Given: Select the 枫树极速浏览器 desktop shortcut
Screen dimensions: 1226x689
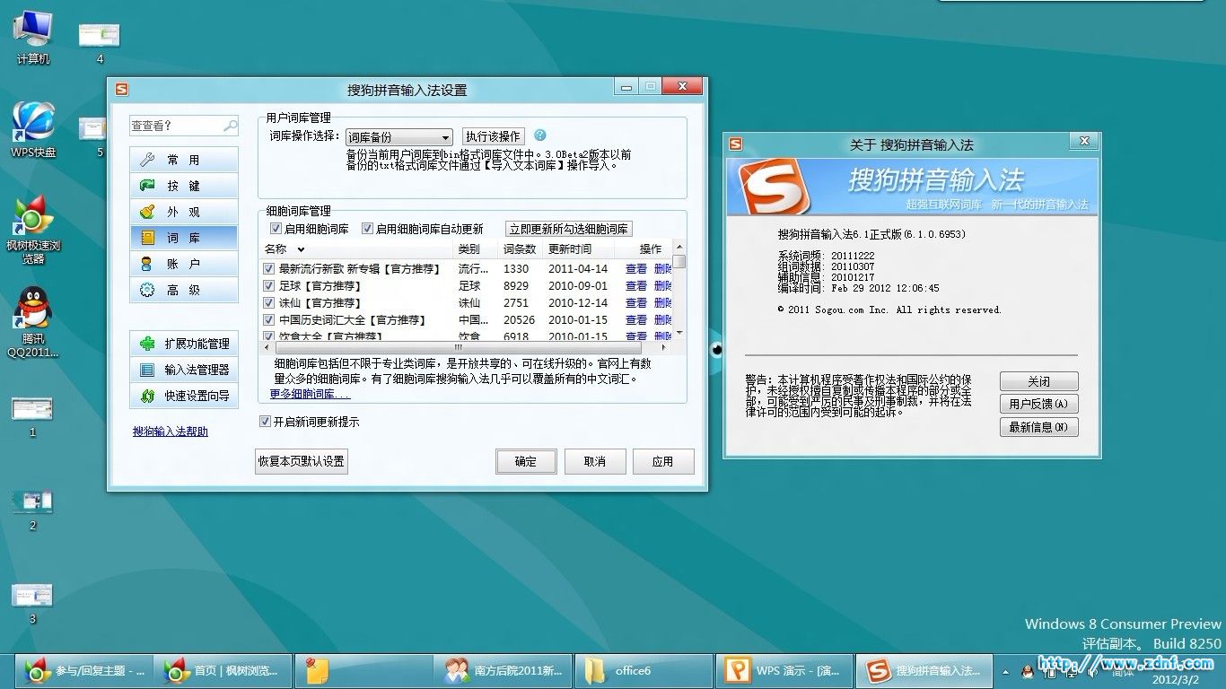Looking at the screenshot, I should [33, 229].
